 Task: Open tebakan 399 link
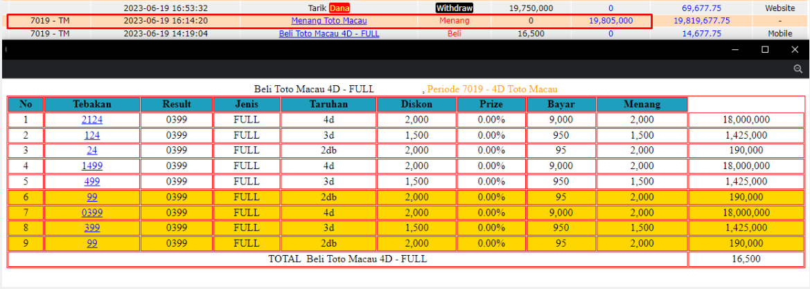pos(92,227)
